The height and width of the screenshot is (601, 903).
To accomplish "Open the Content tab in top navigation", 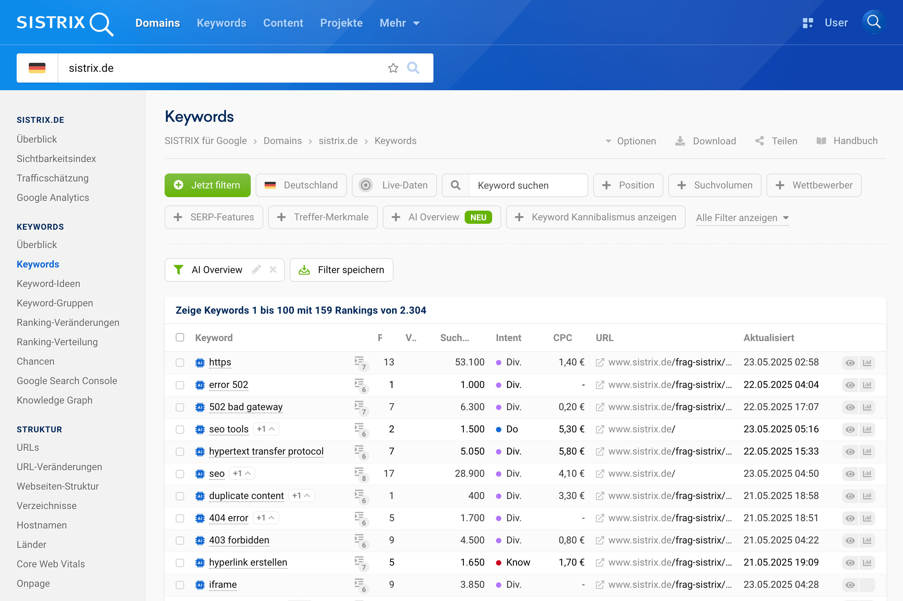I will (x=283, y=23).
